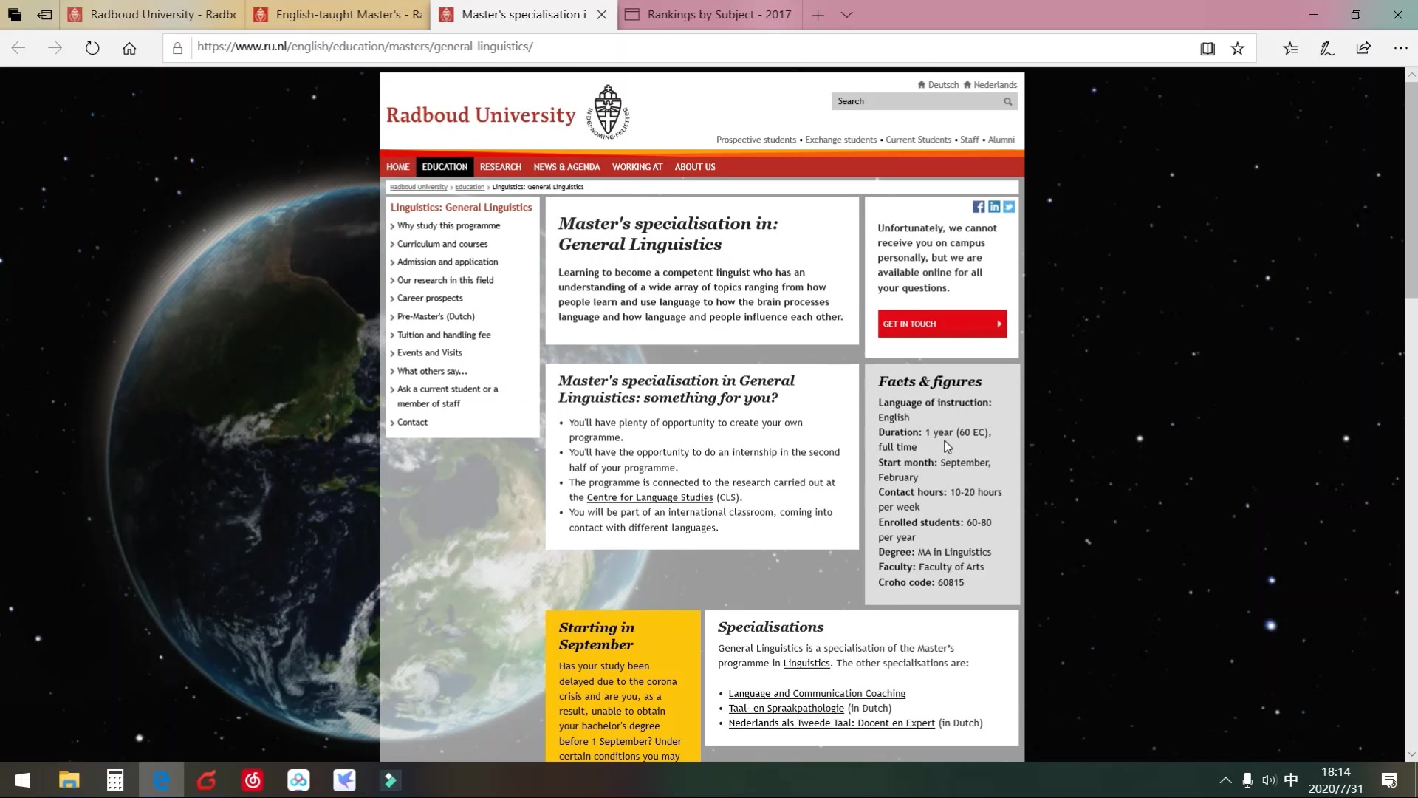Show tabs you've set aside icon
This screenshot has height=798, width=1418.
[14, 14]
